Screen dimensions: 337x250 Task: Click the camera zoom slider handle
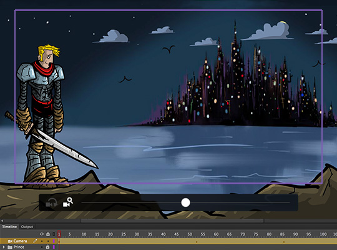coord(185,202)
